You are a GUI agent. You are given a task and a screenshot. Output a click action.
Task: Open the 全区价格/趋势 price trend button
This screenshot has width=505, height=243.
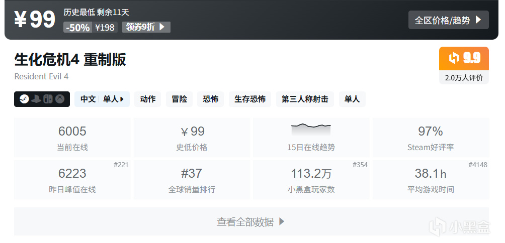[448, 20]
